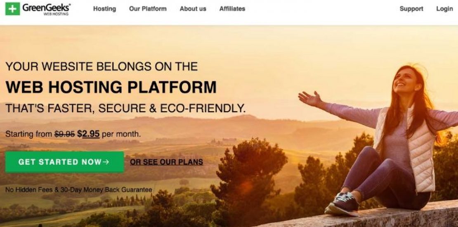Image resolution: width=458 pixels, height=227 pixels.
Task: Open the Support link
Action: tap(411, 9)
